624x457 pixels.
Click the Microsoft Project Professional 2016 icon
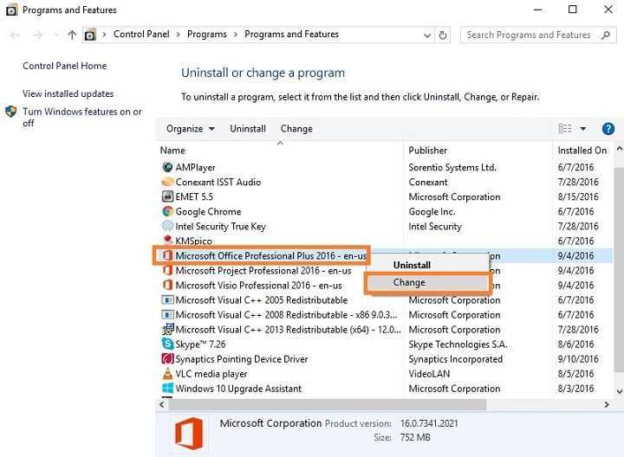coord(167,271)
